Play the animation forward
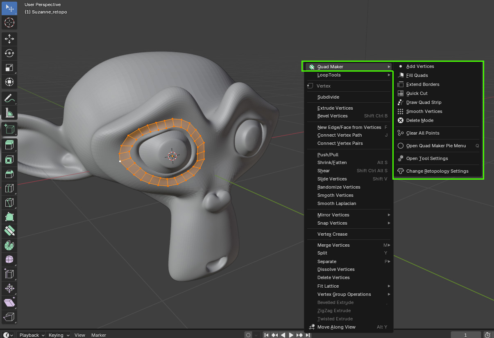Screen dimensions: 494x338 [291, 335]
